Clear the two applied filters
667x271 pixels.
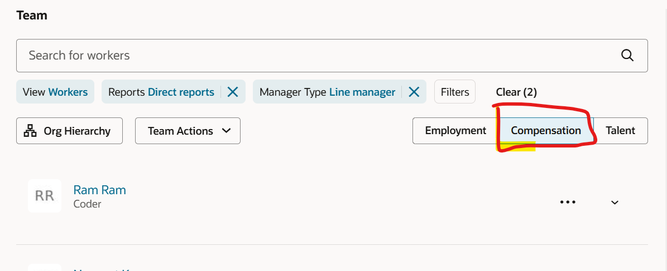point(516,92)
